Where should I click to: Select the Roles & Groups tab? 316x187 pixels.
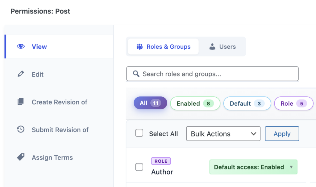coord(163,47)
